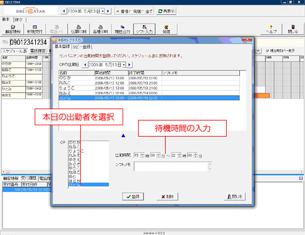Click the シフト入力 shift input toolbar icon
Image resolution: width=305 pixels, height=235 pixels.
click(144, 29)
